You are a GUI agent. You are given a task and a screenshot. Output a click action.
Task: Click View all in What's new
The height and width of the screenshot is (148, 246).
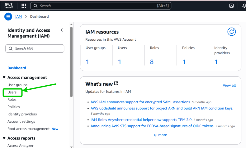point(229,85)
